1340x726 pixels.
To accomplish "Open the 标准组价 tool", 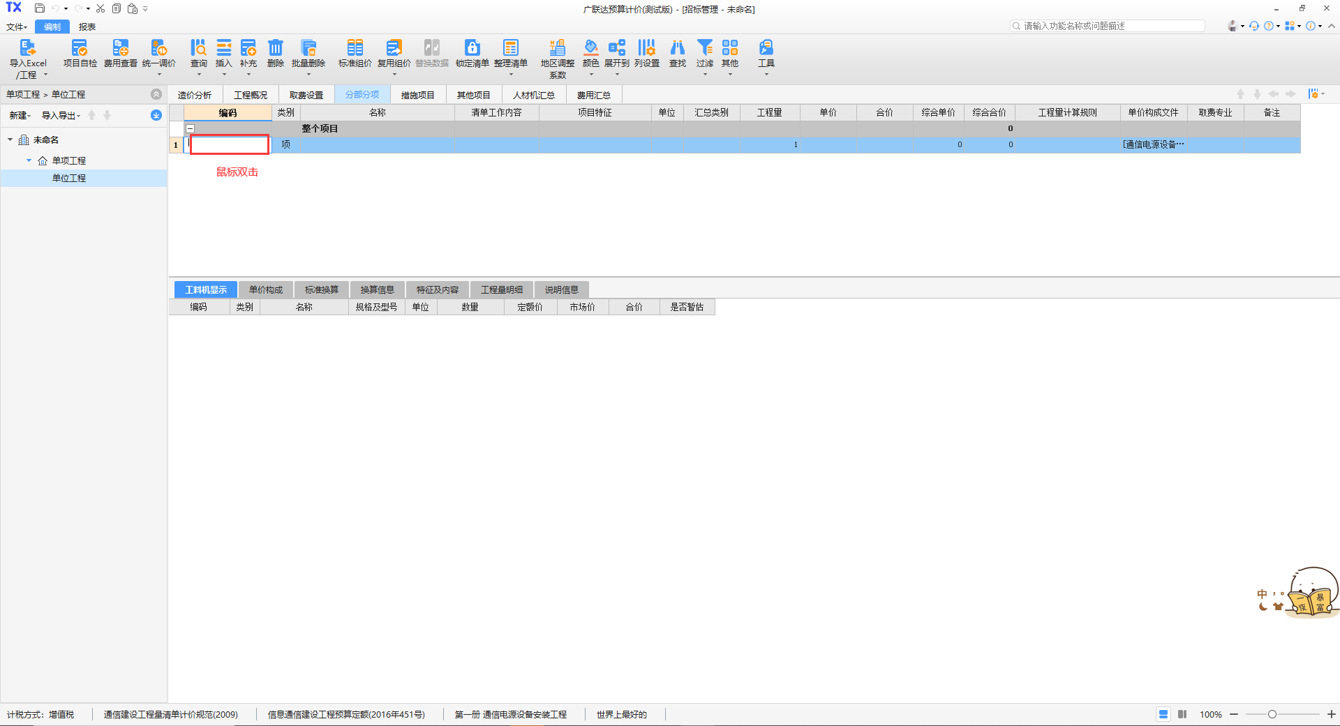I will coord(355,48).
